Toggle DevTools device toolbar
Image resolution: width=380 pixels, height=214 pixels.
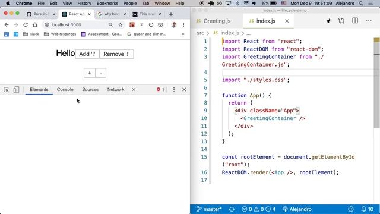(x=16, y=90)
